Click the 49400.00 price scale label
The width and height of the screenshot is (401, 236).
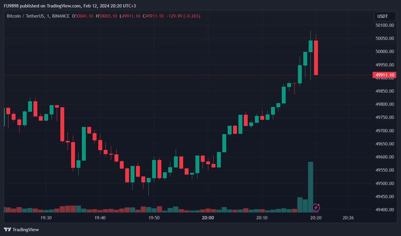(x=384, y=210)
